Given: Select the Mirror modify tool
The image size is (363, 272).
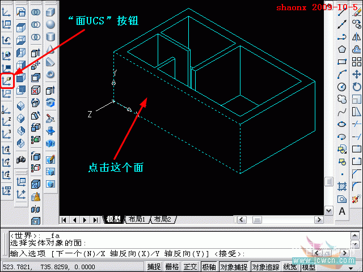Looking at the screenshot, I should (x=357, y=37).
